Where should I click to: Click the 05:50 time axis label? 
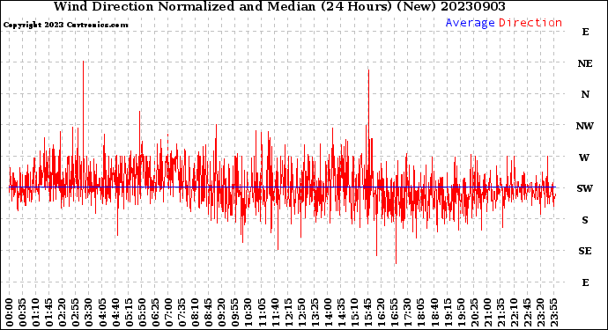[x=142, y=312]
